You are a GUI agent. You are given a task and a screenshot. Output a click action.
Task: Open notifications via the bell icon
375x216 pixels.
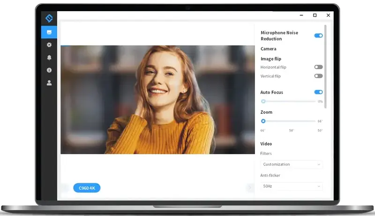(49, 58)
